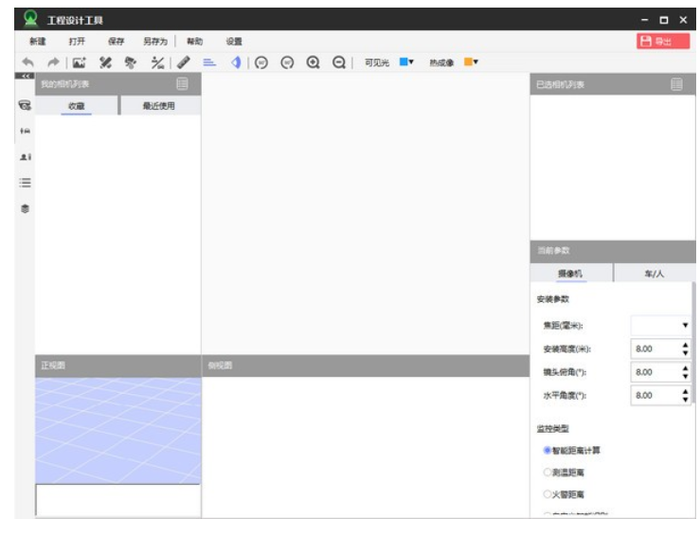Open the 打开 menu item

[x=77, y=42]
